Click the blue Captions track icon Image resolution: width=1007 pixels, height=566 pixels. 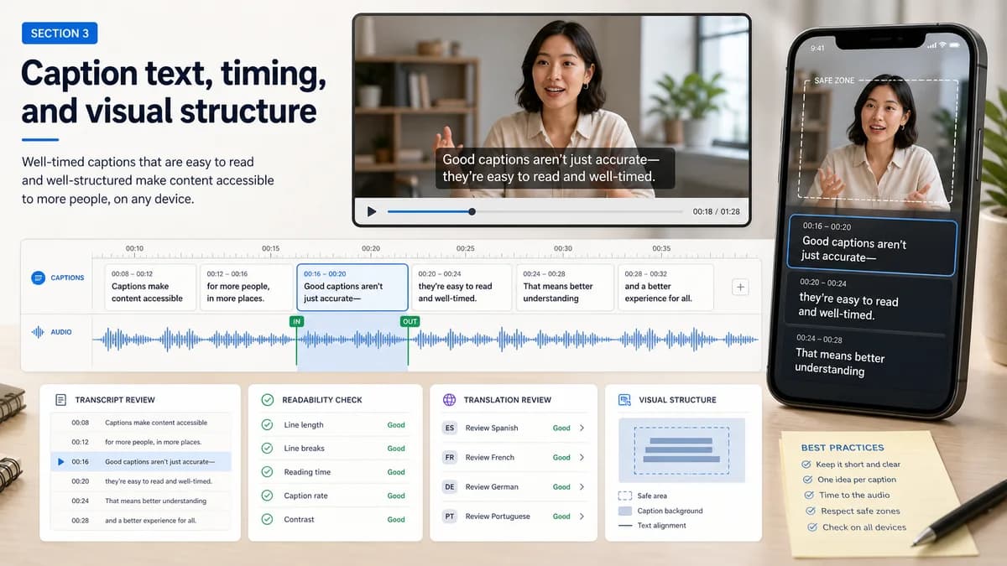tap(38, 278)
